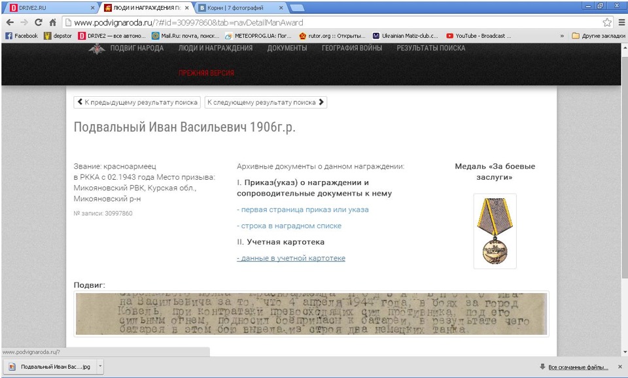This screenshot has height=378, width=628.
Task: Expand download item dropdown arrow
Action: [100, 366]
